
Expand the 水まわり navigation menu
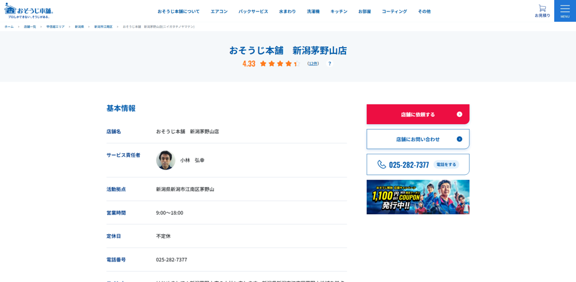(x=287, y=11)
